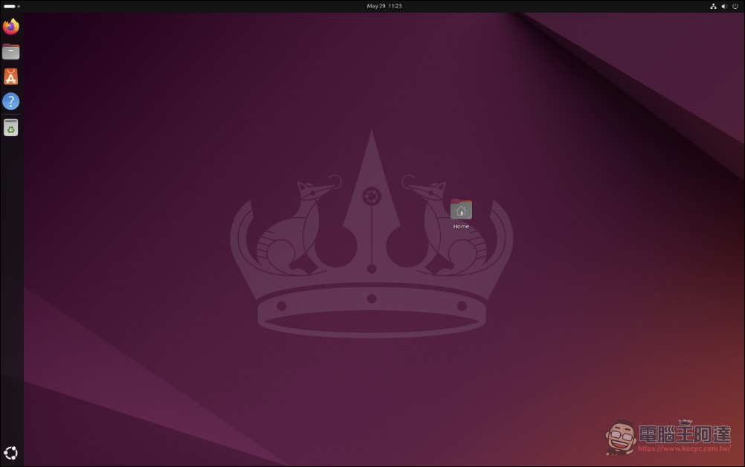This screenshot has height=467, width=745.
Task: Click the volume speaker icon in top bar
Action: 724,6
